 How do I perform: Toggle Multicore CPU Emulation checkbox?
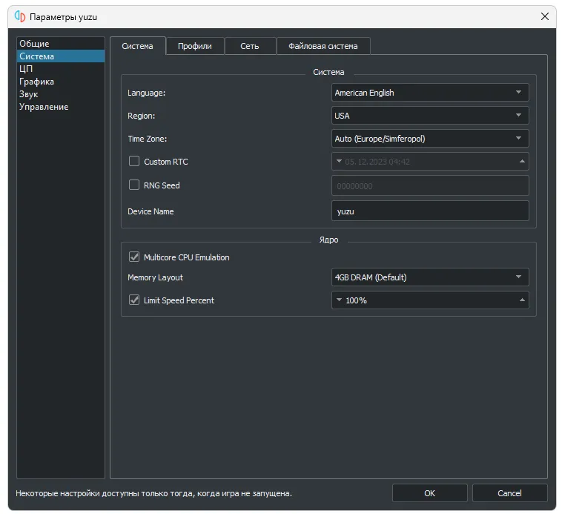click(134, 257)
